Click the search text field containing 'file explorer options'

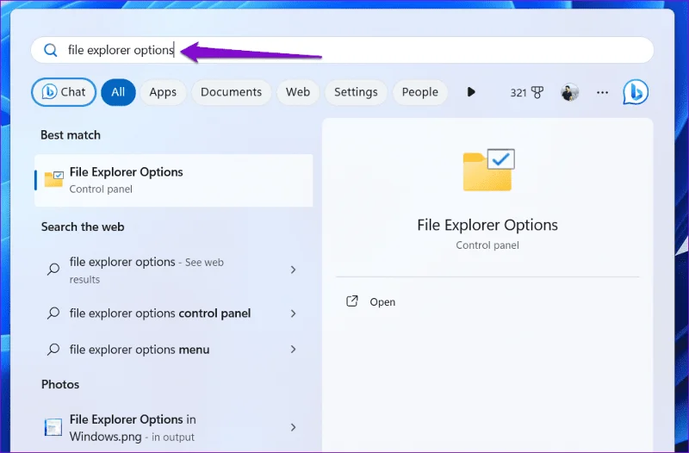(x=342, y=50)
